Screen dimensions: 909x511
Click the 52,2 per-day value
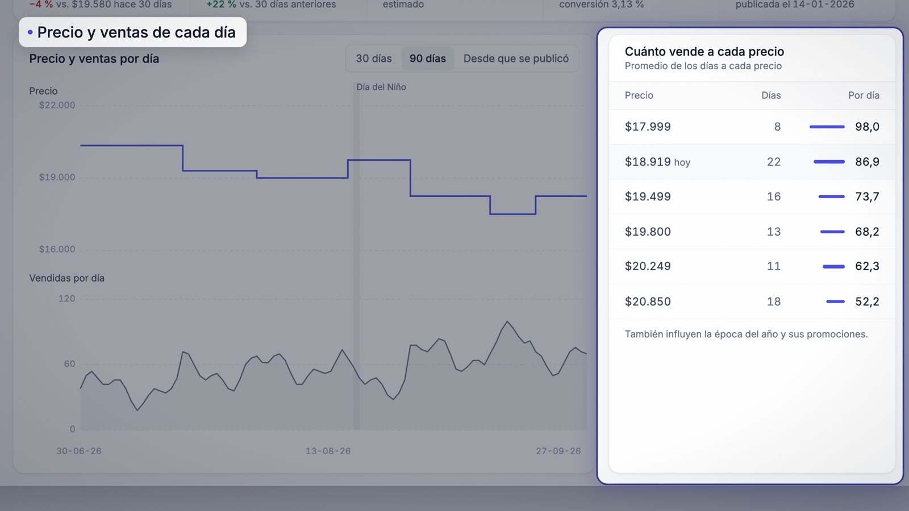[x=867, y=301]
